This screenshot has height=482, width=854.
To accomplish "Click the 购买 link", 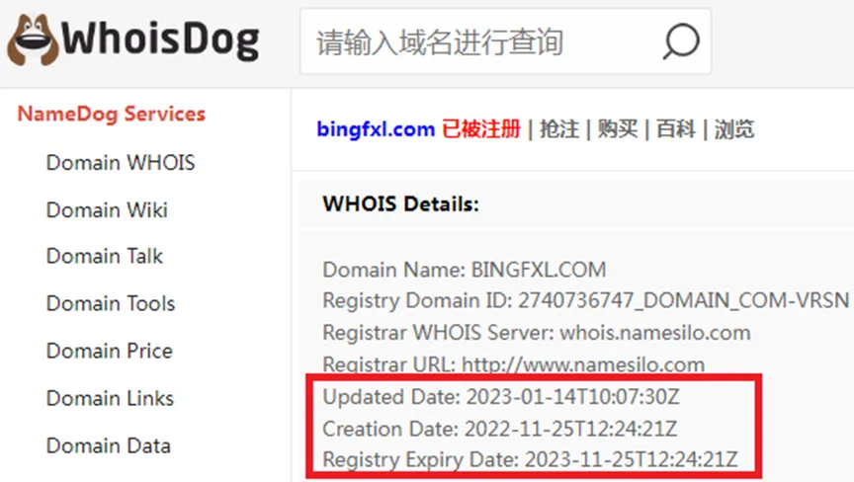I will pos(618,129).
